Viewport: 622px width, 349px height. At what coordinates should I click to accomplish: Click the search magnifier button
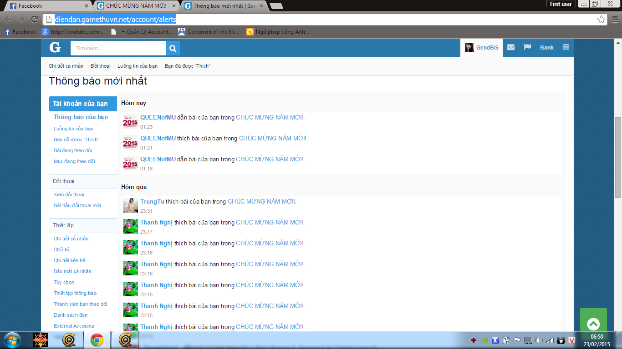pos(173,48)
